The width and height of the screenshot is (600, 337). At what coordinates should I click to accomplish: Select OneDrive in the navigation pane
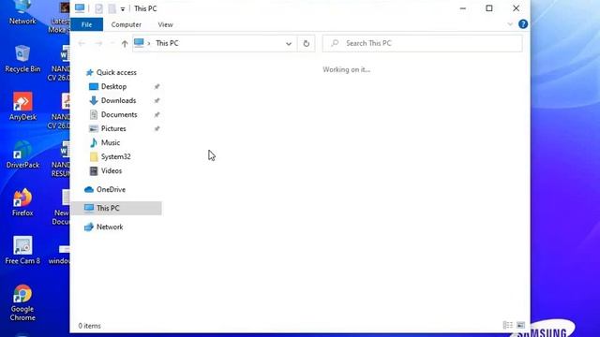(x=111, y=189)
